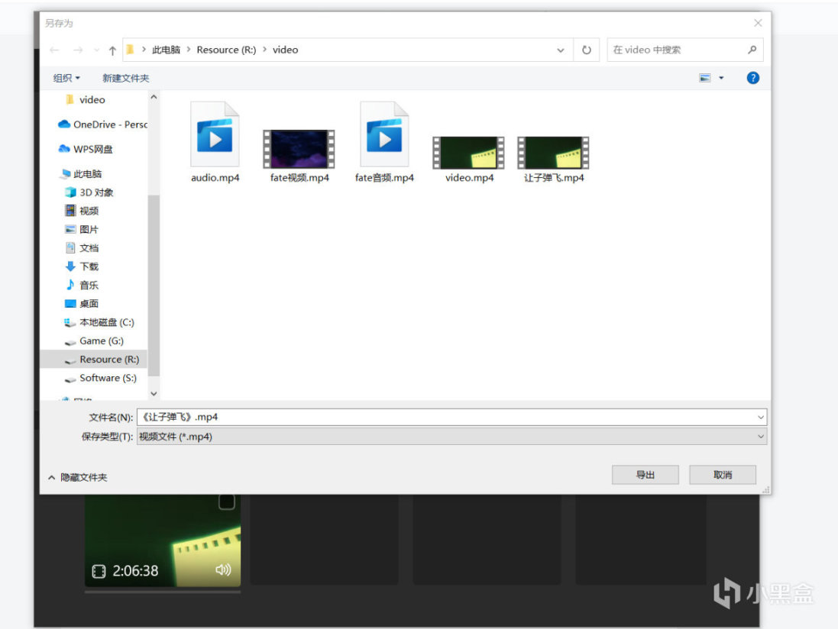Close the 另存为 dialog

point(758,23)
